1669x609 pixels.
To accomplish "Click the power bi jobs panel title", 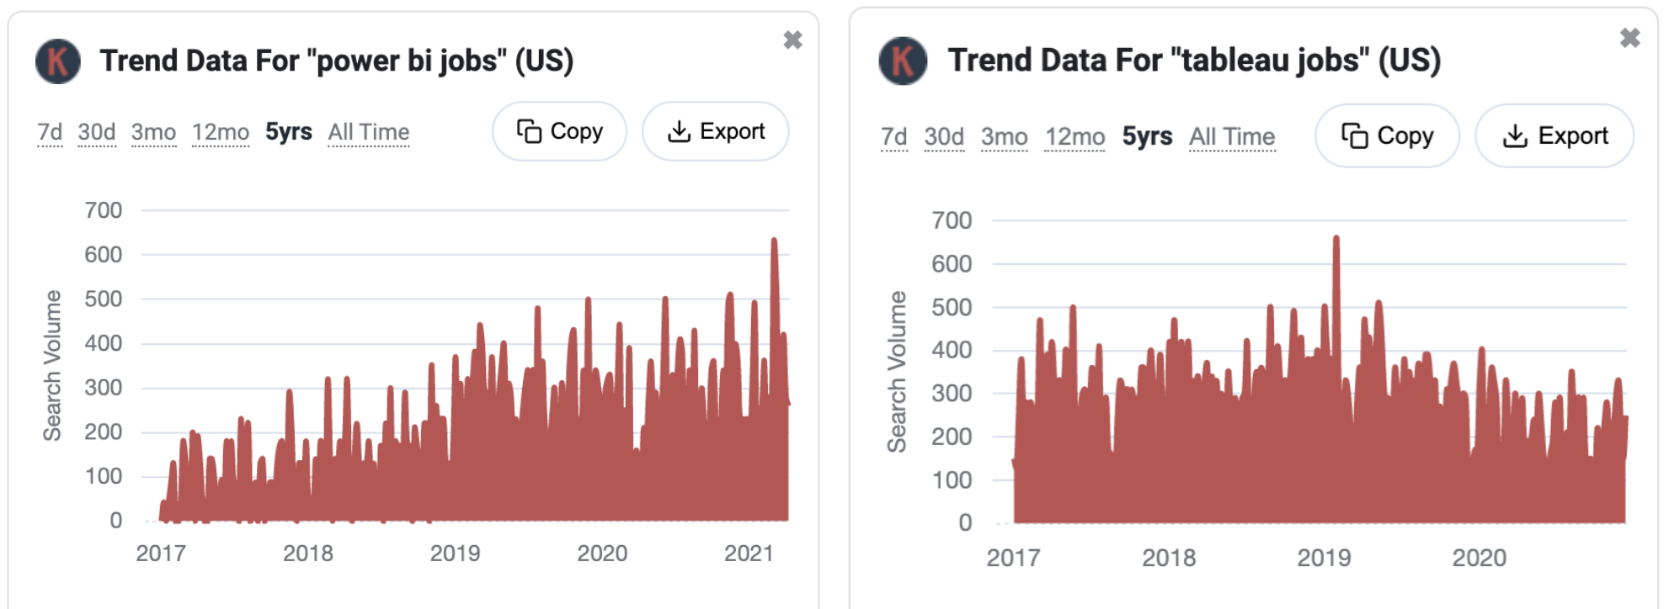I will click(x=336, y=61).
